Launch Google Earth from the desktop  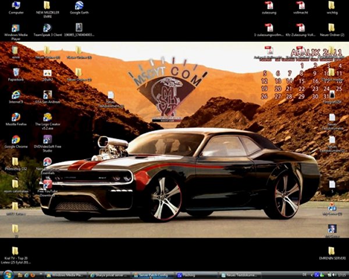coord(79,6)
